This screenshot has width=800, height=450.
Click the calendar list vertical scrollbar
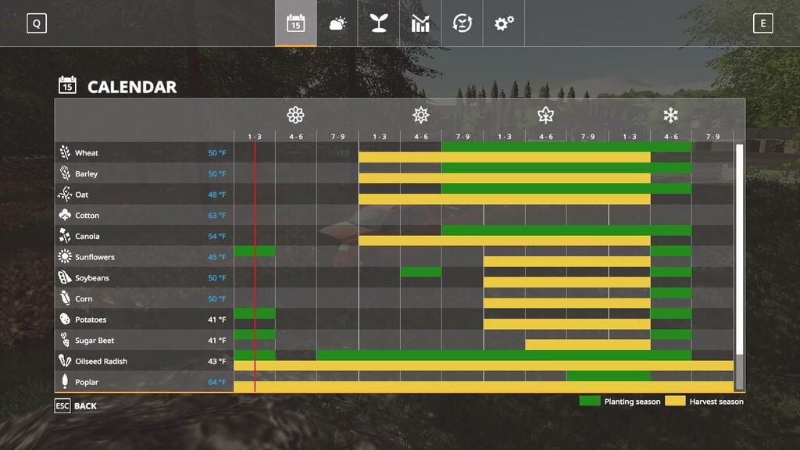click(739, 266)
